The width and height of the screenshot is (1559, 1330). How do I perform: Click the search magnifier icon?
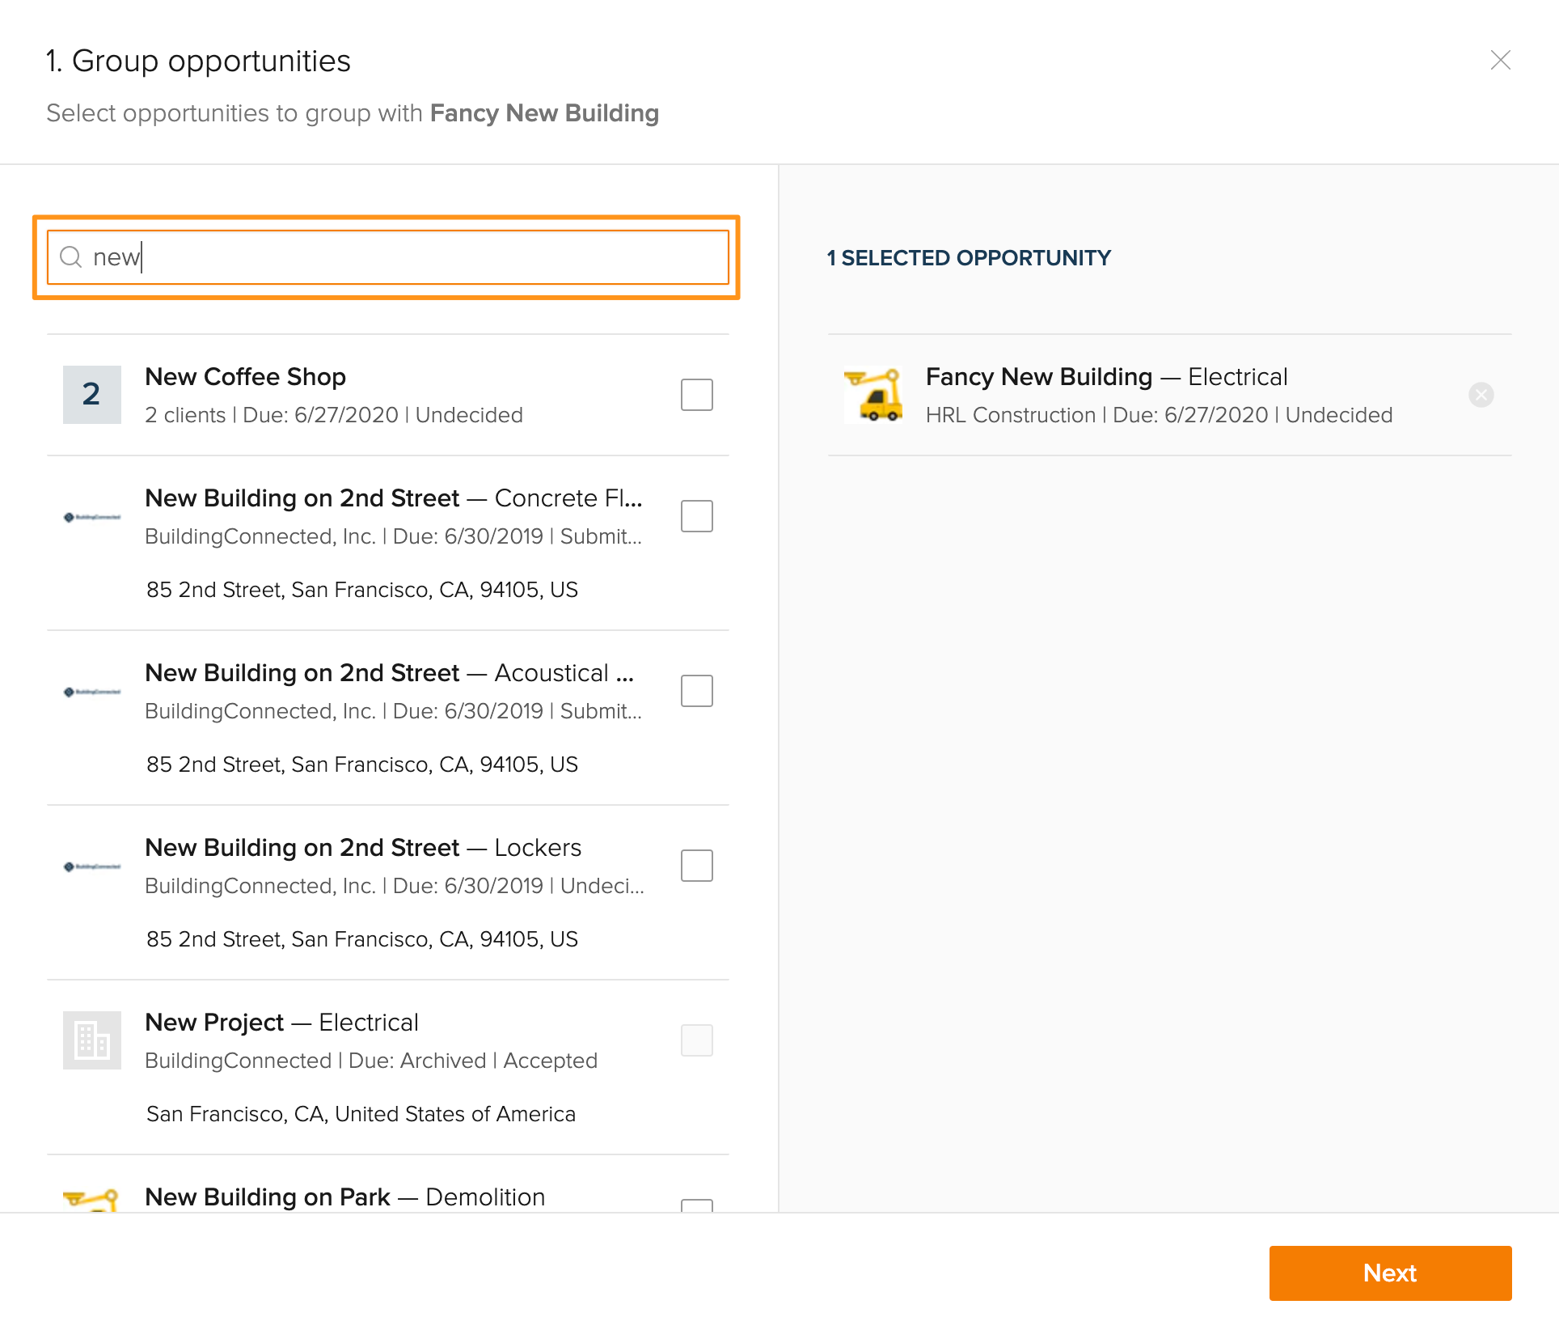pos(71,257)
